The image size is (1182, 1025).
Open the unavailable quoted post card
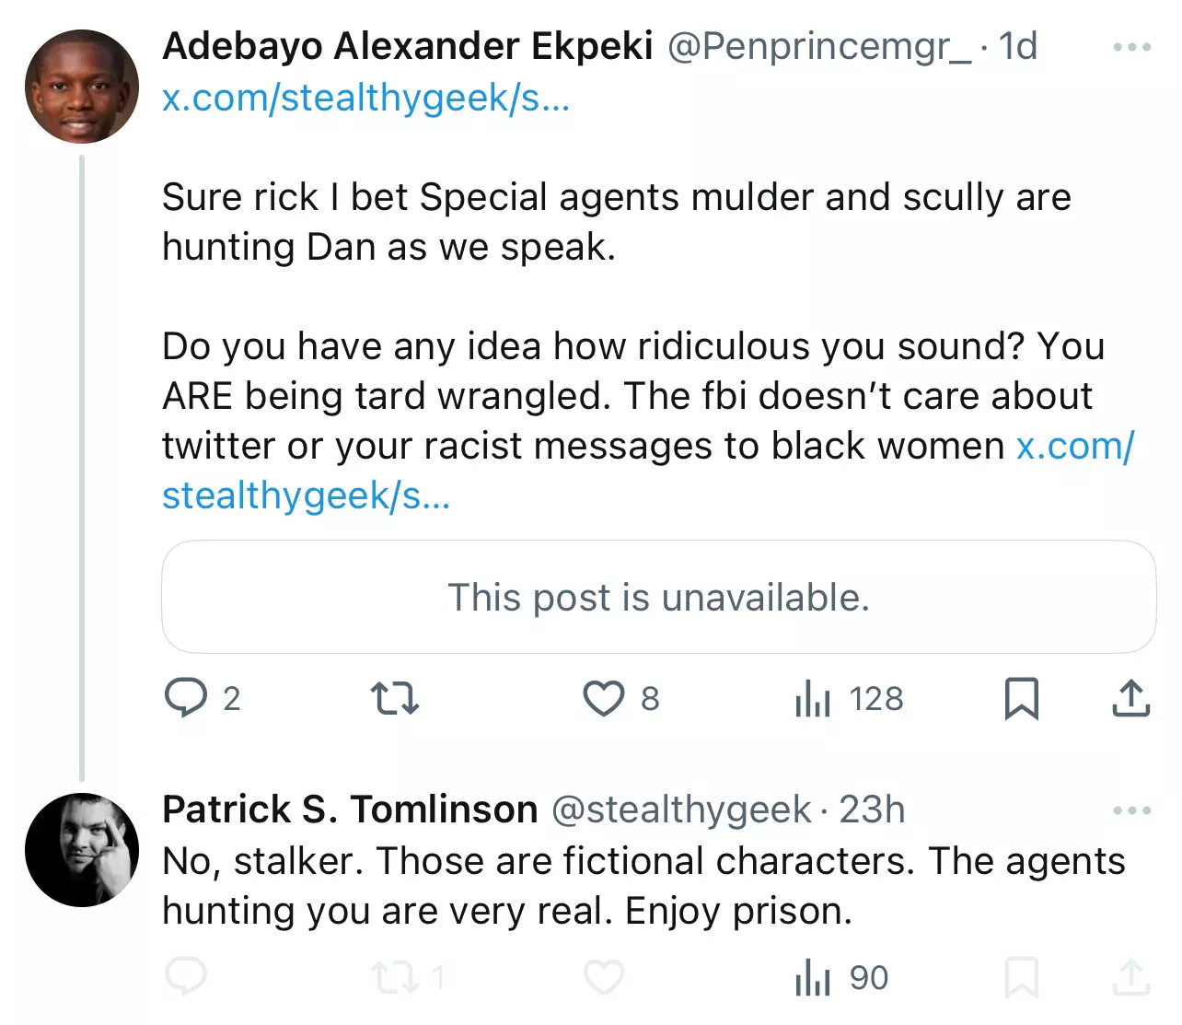tap(659, 597)
